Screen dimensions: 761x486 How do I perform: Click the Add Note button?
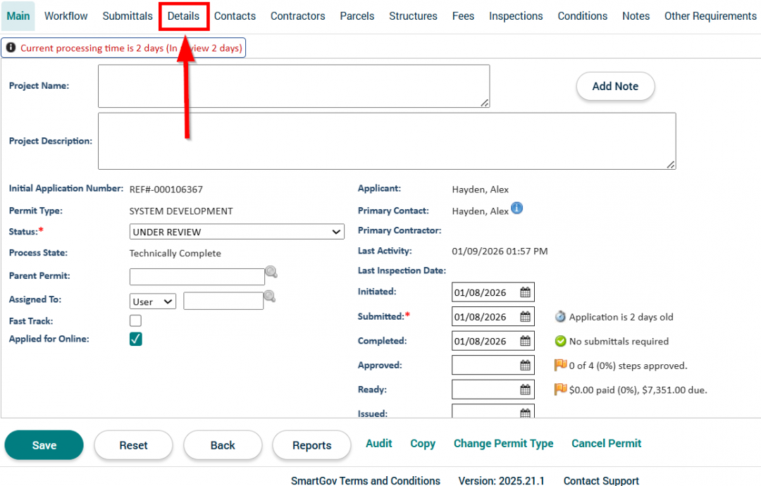click(615, 86)
